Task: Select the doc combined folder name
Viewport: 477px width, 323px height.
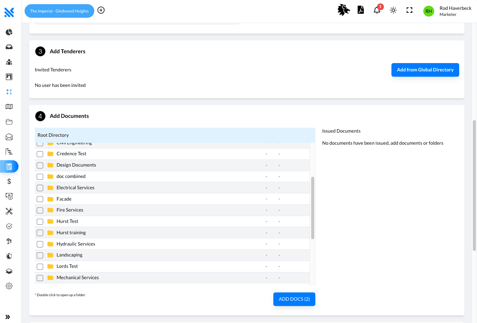Action: pos(71,176)
